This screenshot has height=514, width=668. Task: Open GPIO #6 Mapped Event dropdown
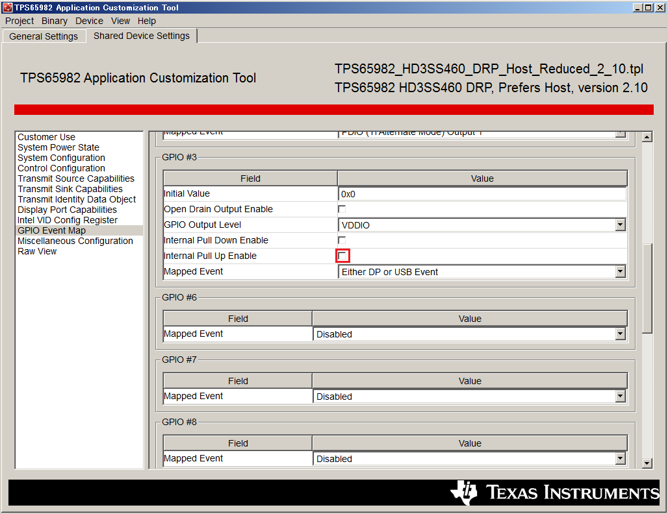469,334
